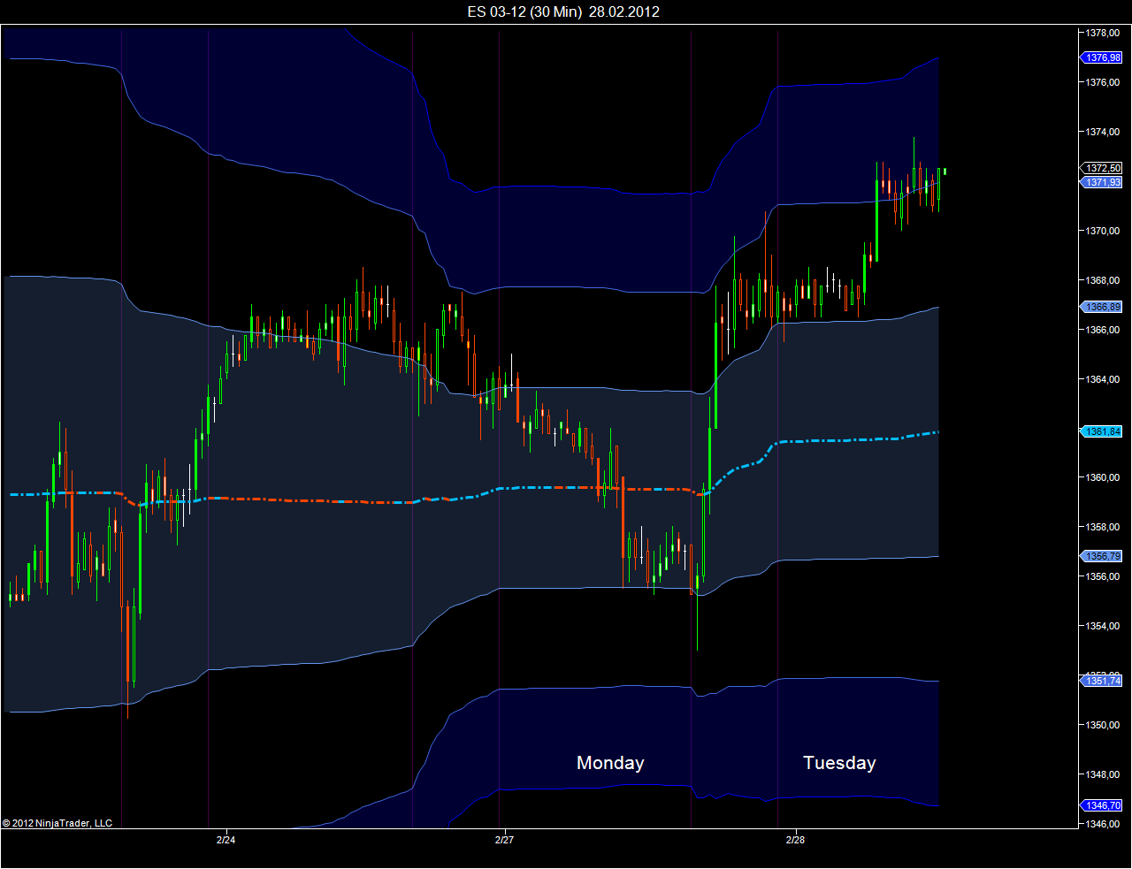This screenshot has height=869, width=1132.
Task: Click the 1366,89 band price label
Action: pos(1102,307)
